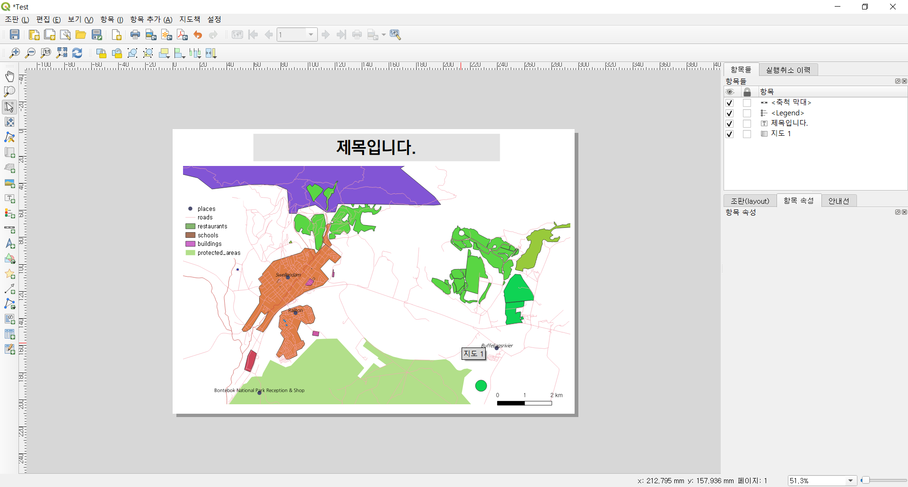Viewport: 908px width, 487px height.
Task: Add a fixed table item
Action: (9, 349)
